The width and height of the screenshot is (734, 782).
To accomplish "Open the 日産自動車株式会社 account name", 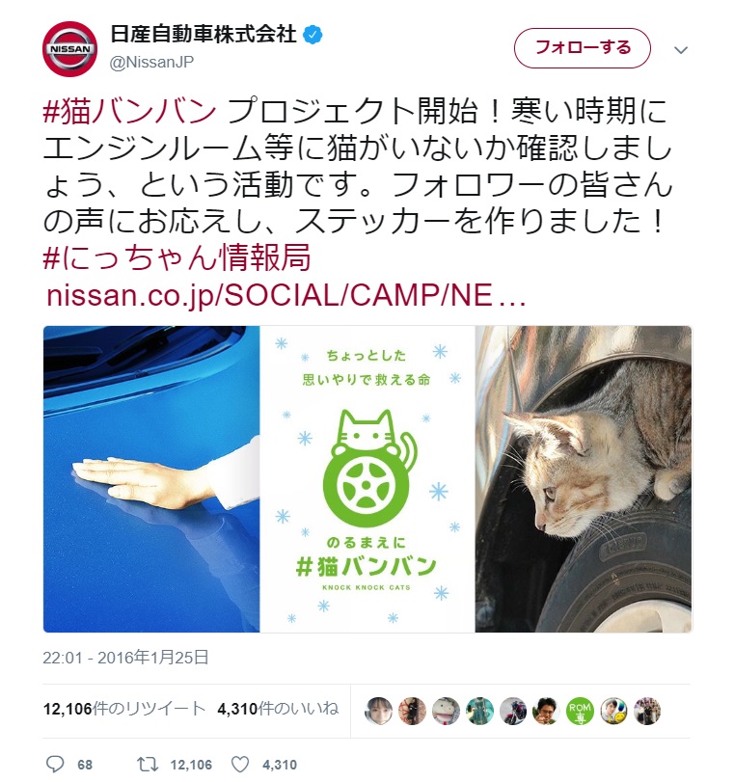I will coord(204,35).
